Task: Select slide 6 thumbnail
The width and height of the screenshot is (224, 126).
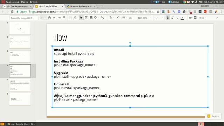Action: pyautogui.click(x=20, y=99)
